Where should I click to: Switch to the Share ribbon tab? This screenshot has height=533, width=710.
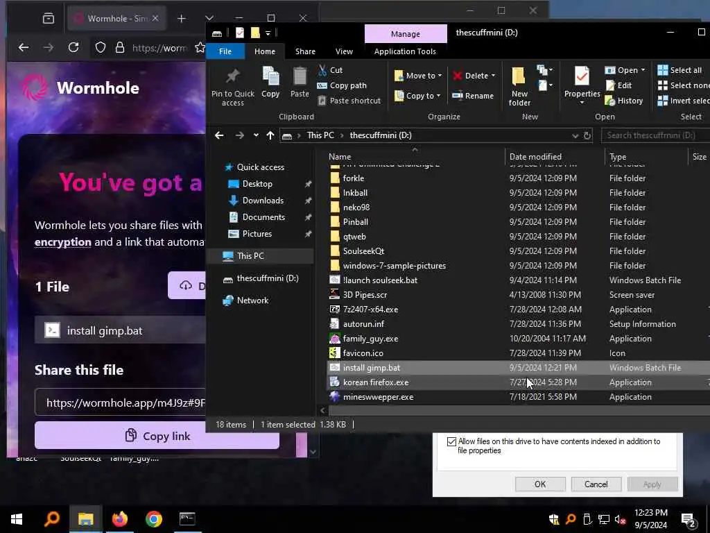pyautogui.click(x=305, y=51)
